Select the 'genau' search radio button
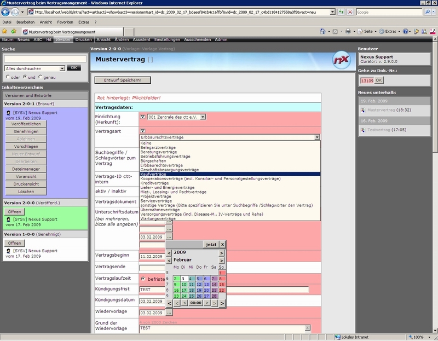Viewport: 438px width, 341px height. (x=40, y=77)
